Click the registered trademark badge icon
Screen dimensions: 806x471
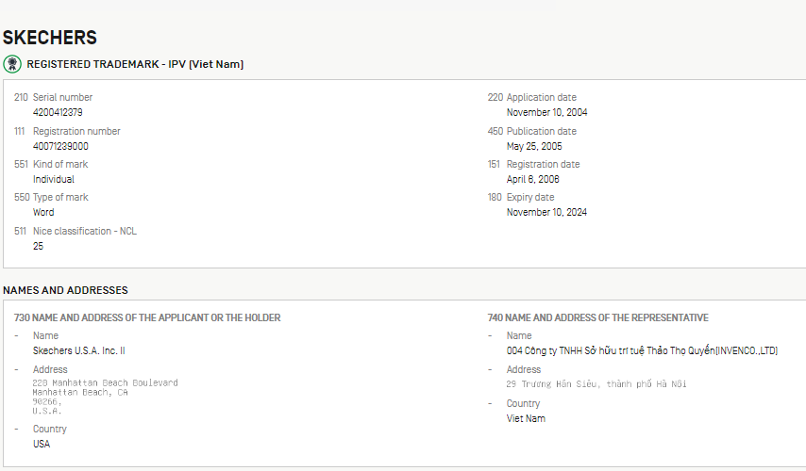point(12,64)
